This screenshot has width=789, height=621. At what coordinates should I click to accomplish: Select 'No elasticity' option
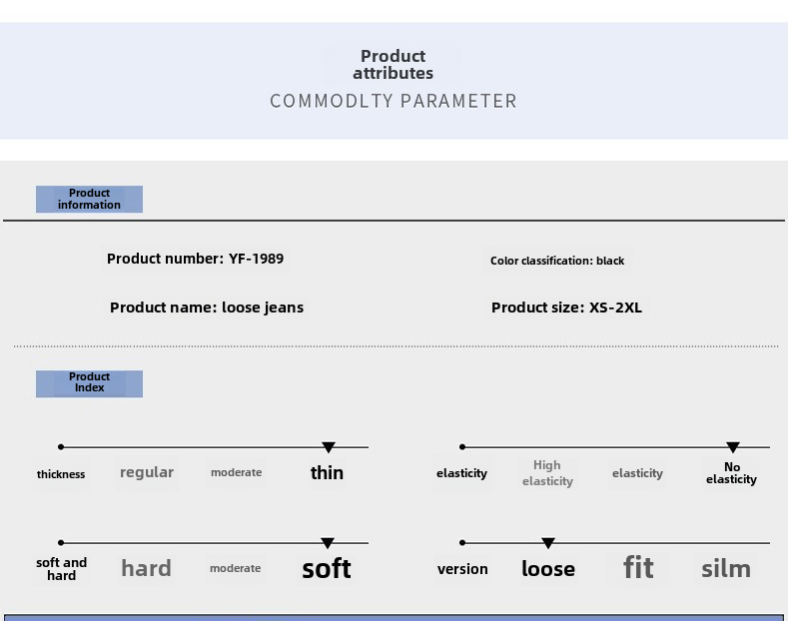tap(731, 473)
